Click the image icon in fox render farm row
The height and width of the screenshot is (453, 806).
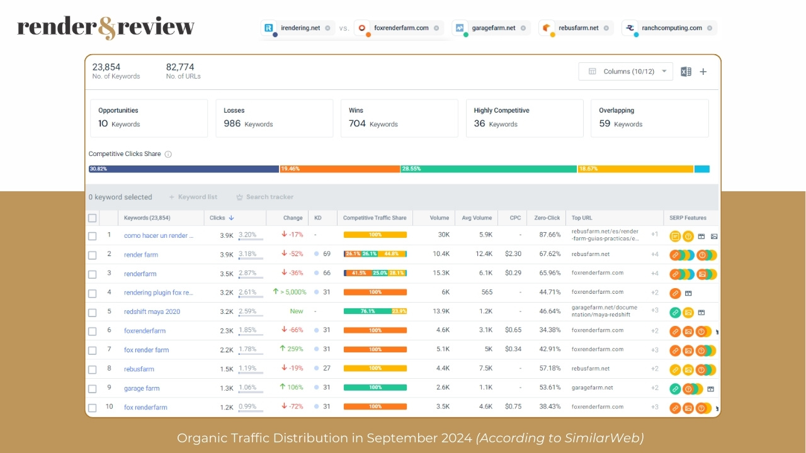coord(688,350)
